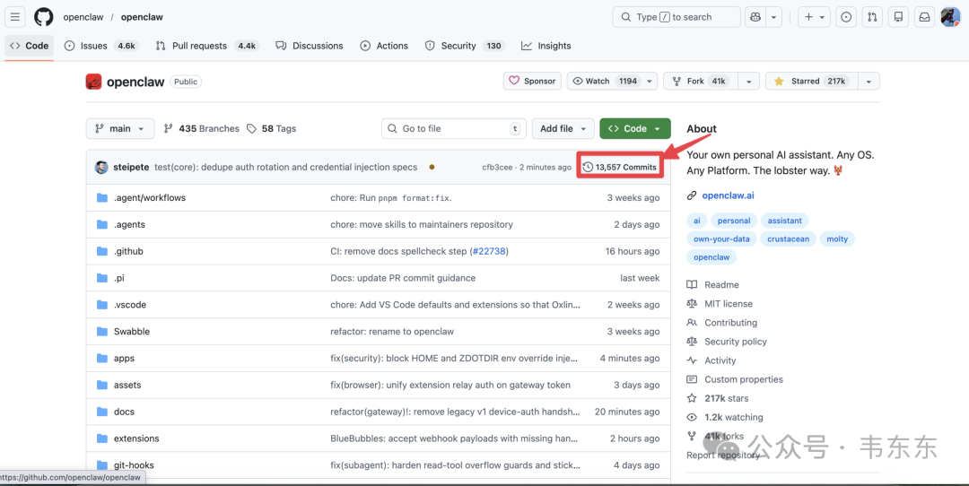Open steipete's avatar in commit row
Image resolution: width=969 pixels, height=486 pixels.
[101, 168]
